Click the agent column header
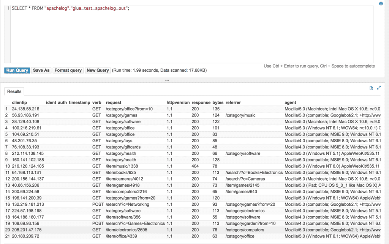This screenshot has height=244, width=389. (x=290, y=102)
